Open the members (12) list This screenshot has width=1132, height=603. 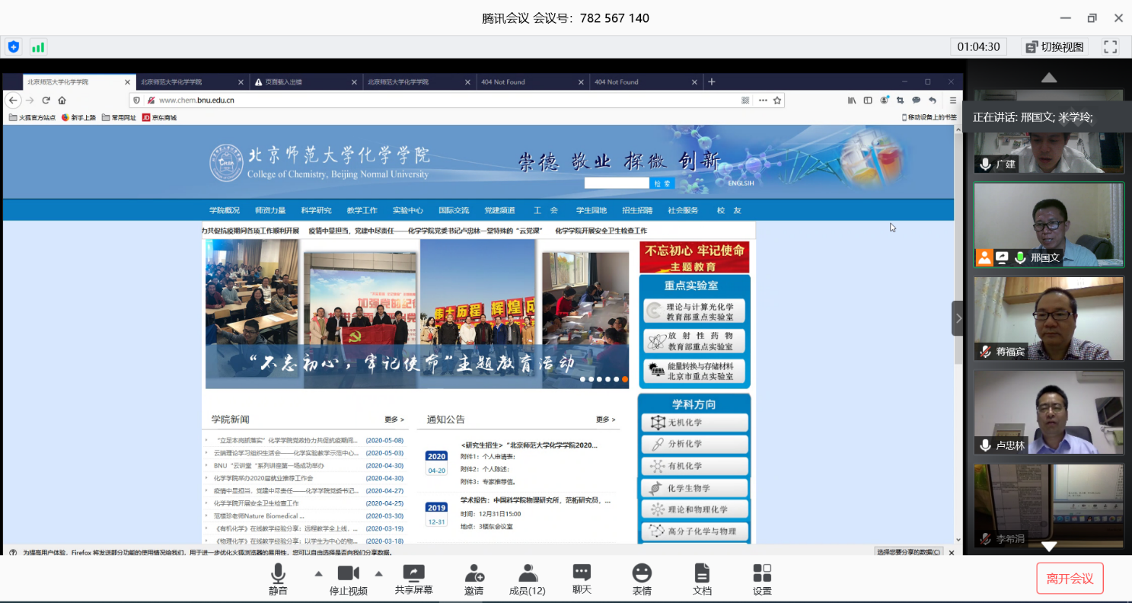click(527, 573)
